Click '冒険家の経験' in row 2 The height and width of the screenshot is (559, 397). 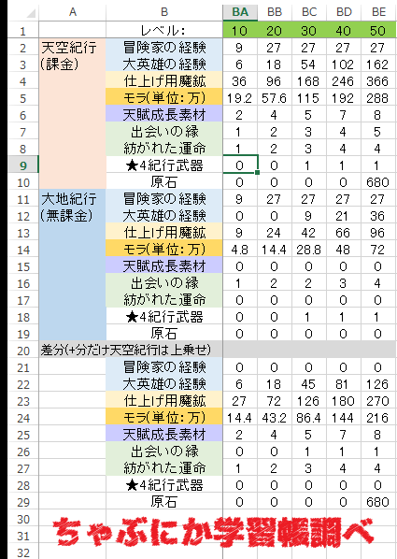[x=164, y=47]
